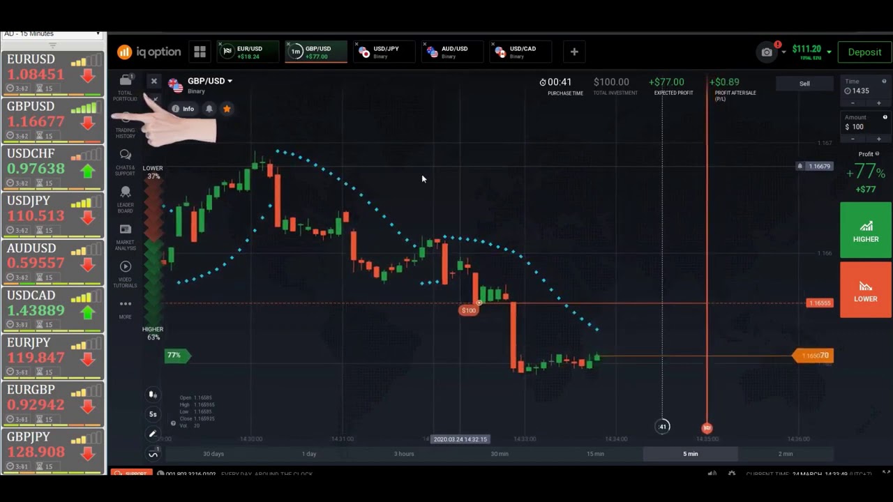Click the green HIGHER button
The width and height of the screenshot is (893, 502).
click(x=866, y=230)
